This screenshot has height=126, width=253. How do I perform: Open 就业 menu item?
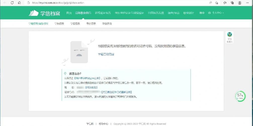click(x=202, y=13)
